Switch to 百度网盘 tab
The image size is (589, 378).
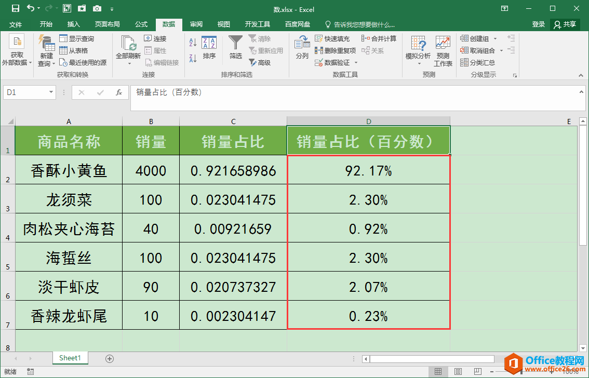[x=298, y=24]
